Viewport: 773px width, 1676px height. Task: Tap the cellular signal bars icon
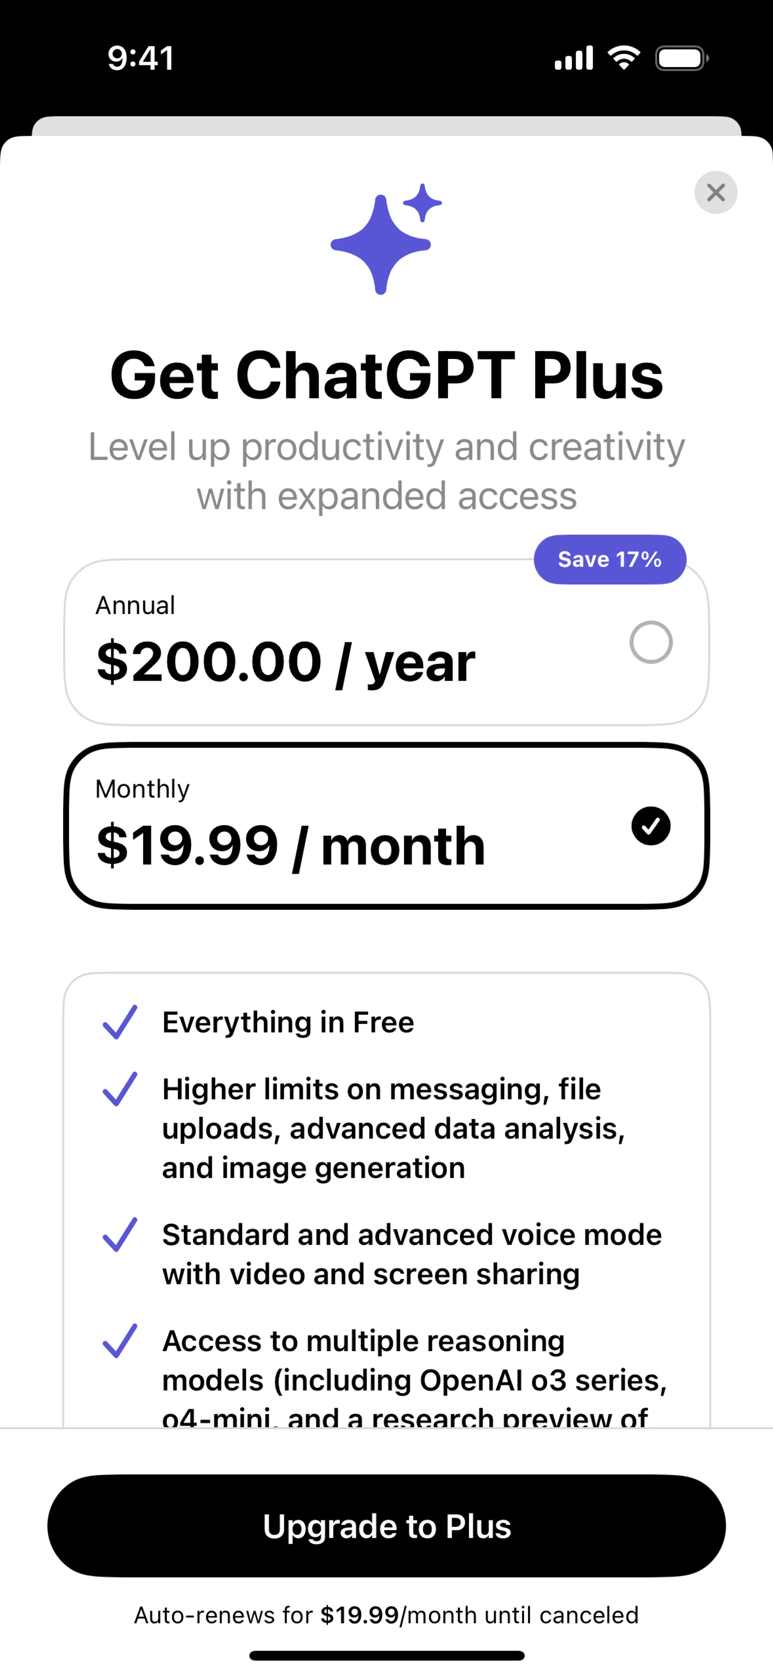[x=573, y=58]
